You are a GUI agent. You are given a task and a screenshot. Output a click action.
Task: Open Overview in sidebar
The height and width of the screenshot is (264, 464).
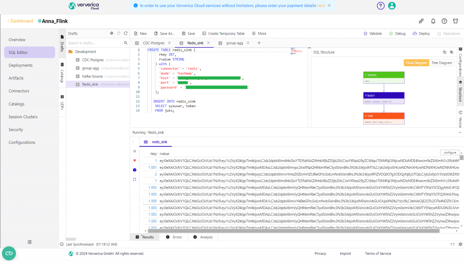tap(17, 40)
